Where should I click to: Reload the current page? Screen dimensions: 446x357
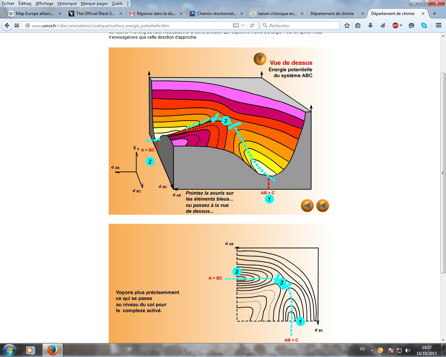coord(252,25)
